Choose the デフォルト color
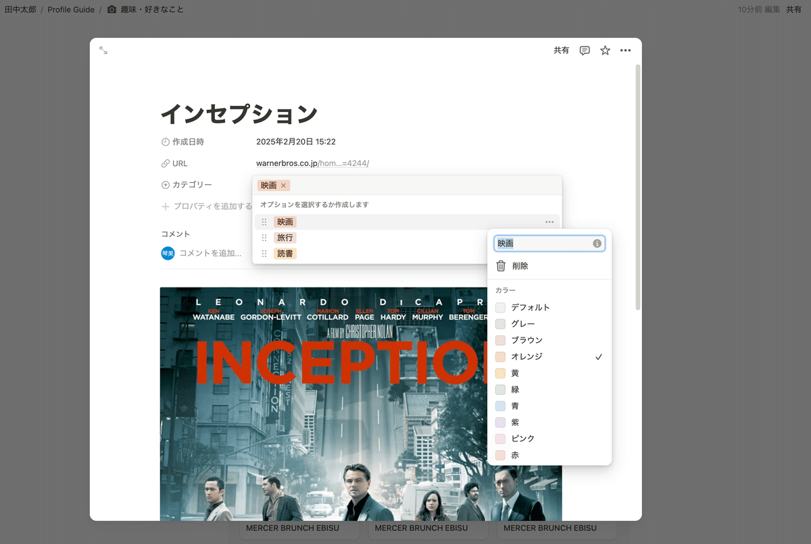 point(549,307)
